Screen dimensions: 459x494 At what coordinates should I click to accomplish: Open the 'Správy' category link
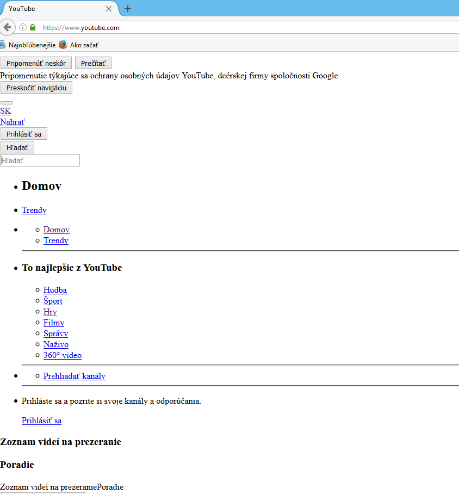(56, 334)
